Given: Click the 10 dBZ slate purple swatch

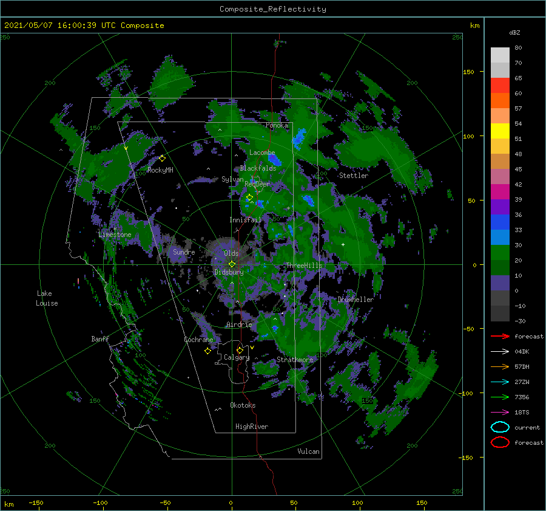Looking at the screenshot, I should coord(500,283).
